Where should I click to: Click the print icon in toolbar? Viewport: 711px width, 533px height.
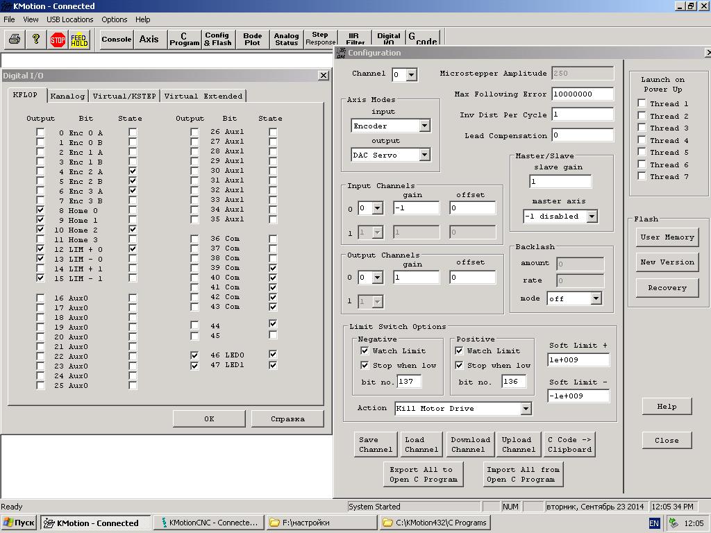click(13, 40)
